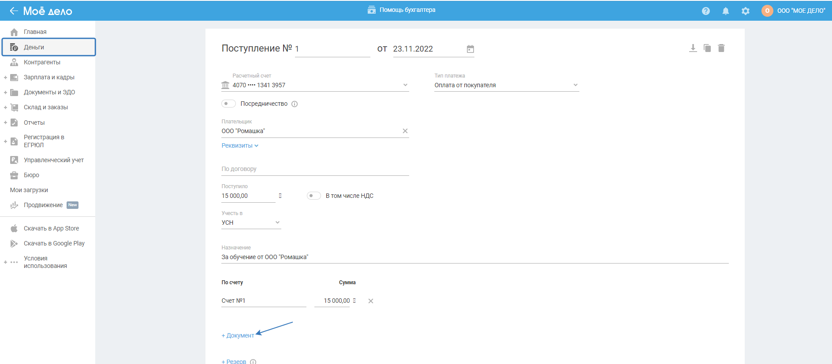832x364 pixels.
Task: Clear the payer ООО "Ромашка" field
Action: tap(405, 131)
